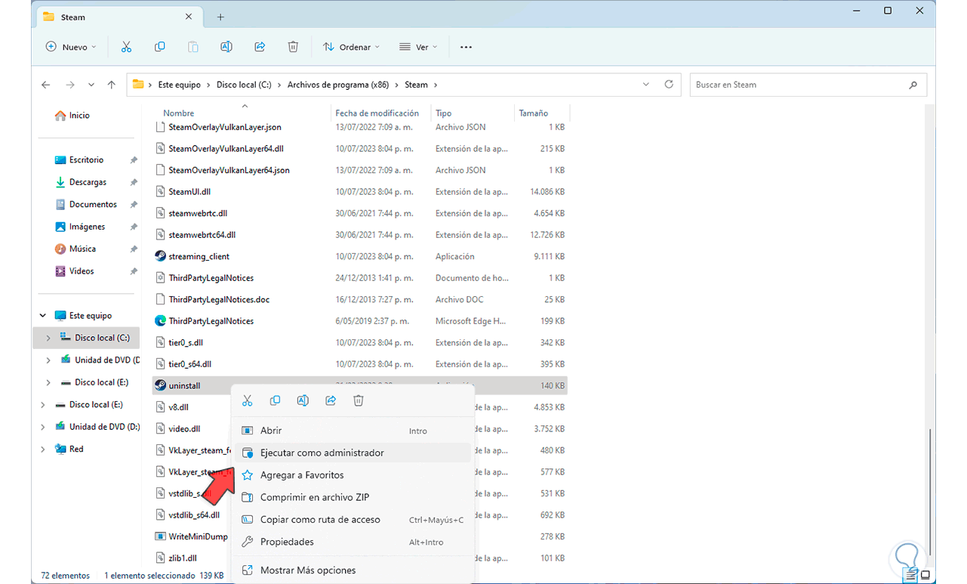967x584 pixels.
Task: Select the Steam window tab
Action: pyautogui.click(x=120, y=17)
